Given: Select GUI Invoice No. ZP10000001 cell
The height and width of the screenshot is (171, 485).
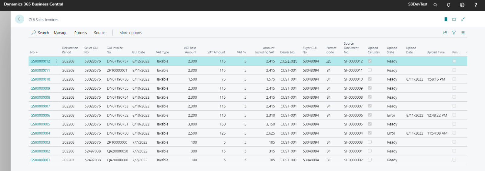Looking at the screenshot, I should point(117,70).
